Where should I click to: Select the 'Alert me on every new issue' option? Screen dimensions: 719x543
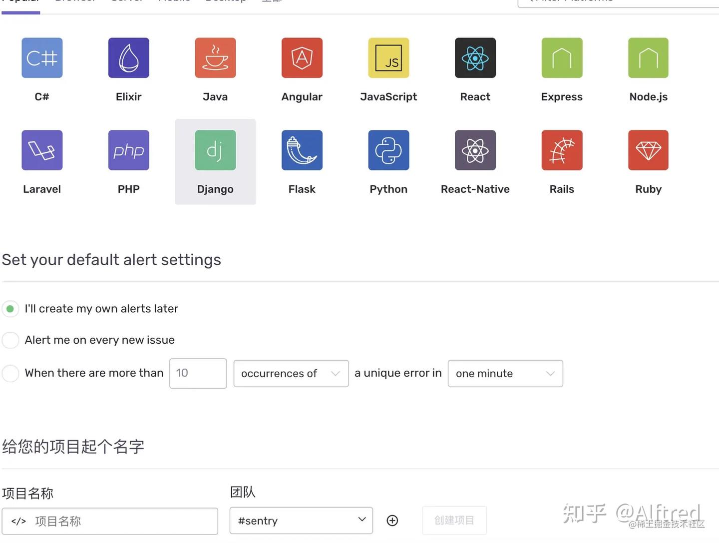click(10, 340)
